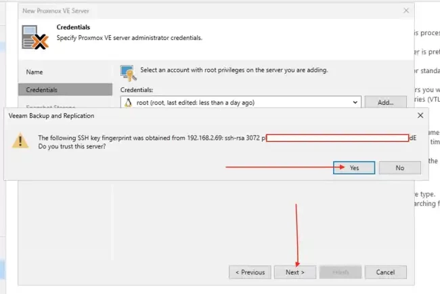Return using the Previous button
This screenshot has width=440, height=294.
click(250, 272)
